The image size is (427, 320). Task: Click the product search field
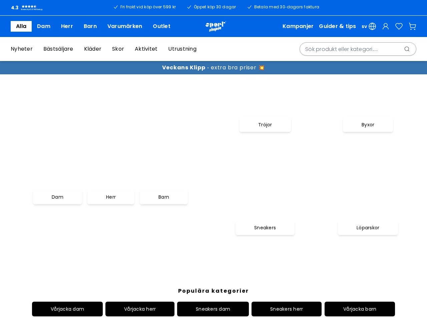pos(350,49)
